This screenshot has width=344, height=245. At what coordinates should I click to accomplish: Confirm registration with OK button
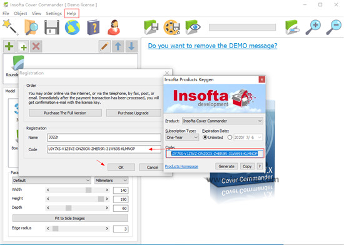(121, 167)
